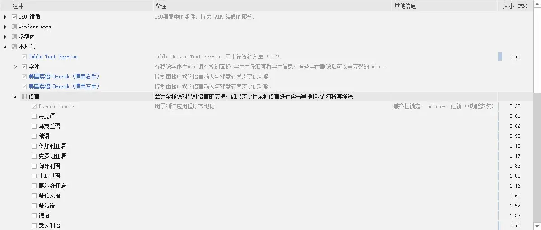The width and height of the screenshot is (541, 230).
Task: Toggle the 字体 checkbox
Action: 24,66
